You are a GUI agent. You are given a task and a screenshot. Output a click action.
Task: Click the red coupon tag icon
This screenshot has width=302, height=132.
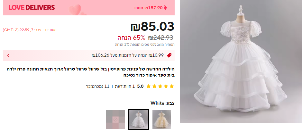(169, 55)
